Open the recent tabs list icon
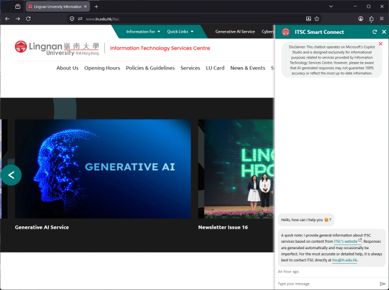 click(x=17, y=6)
